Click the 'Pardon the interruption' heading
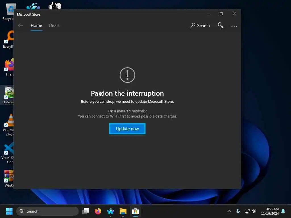 (127, 93)
